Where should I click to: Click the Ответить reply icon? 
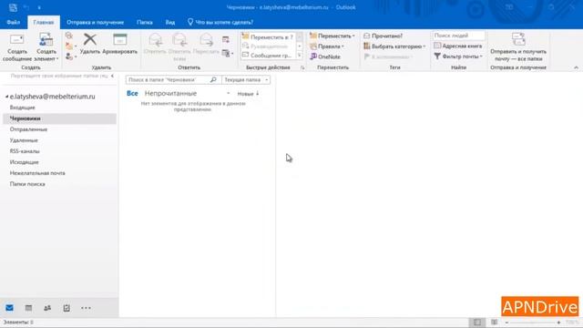pyautogui.click(x=155, y=40)
